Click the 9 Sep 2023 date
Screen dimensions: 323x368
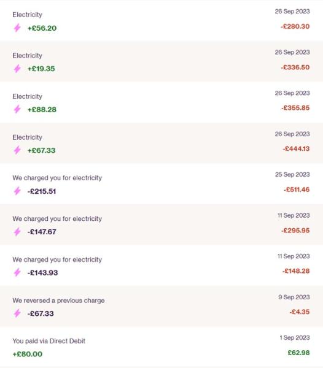click(x=294, y=297)
